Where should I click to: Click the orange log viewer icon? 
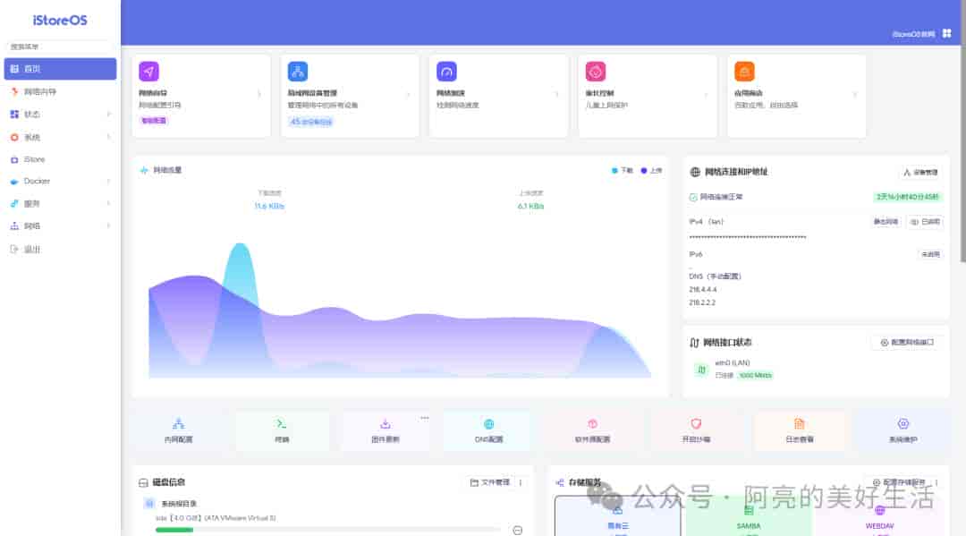tap(799, 424)
